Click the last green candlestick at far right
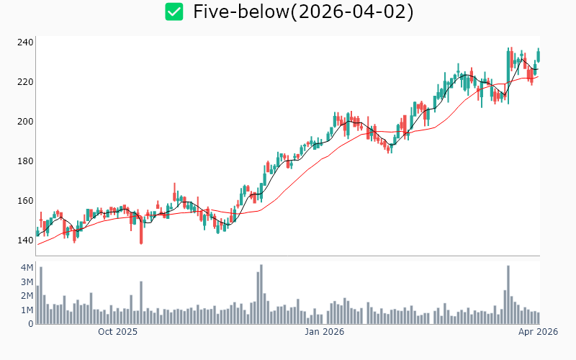576x360 pixels. [x=538, y=55]
